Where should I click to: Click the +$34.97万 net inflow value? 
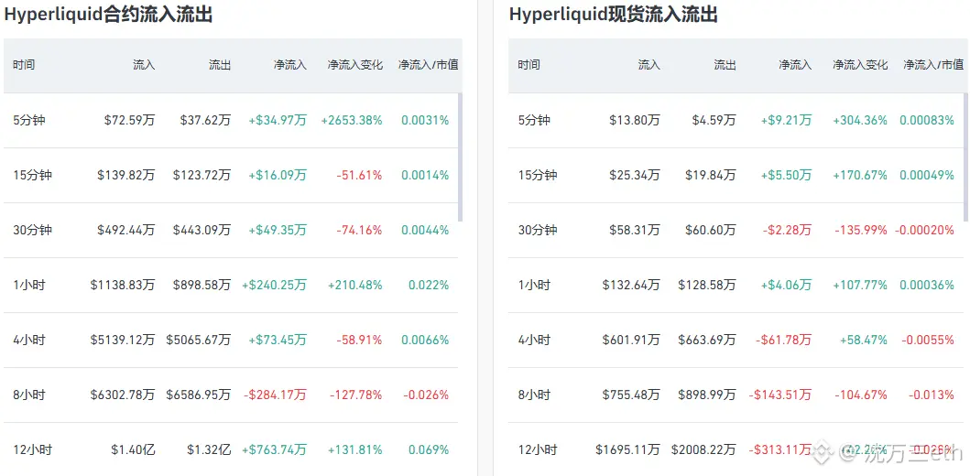point(278,121)
